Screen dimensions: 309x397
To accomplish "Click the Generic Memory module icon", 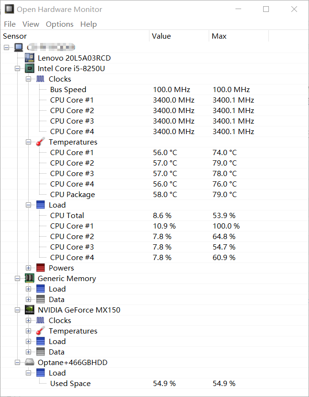I will coord(30,278).
